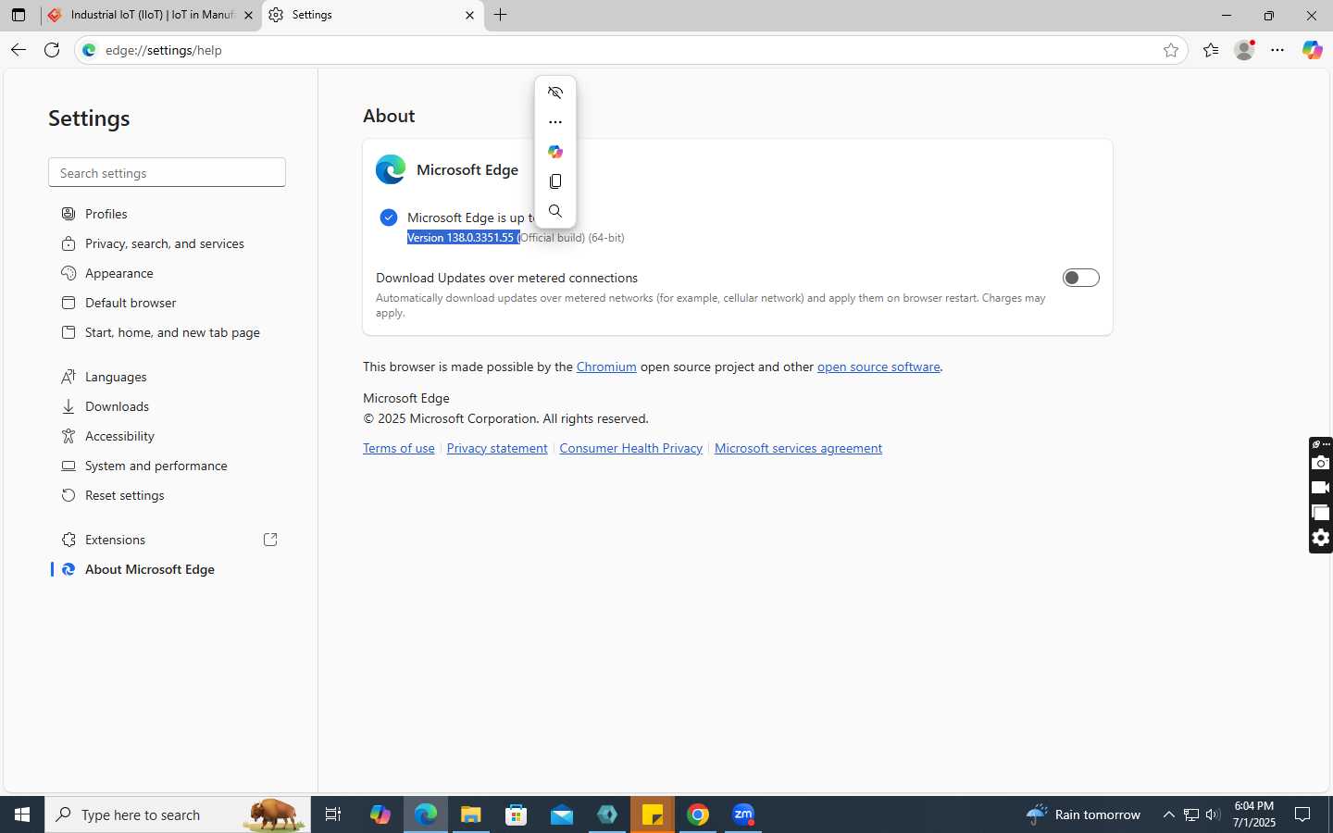Add page to favorites star icon

(x=1171, y=50)
